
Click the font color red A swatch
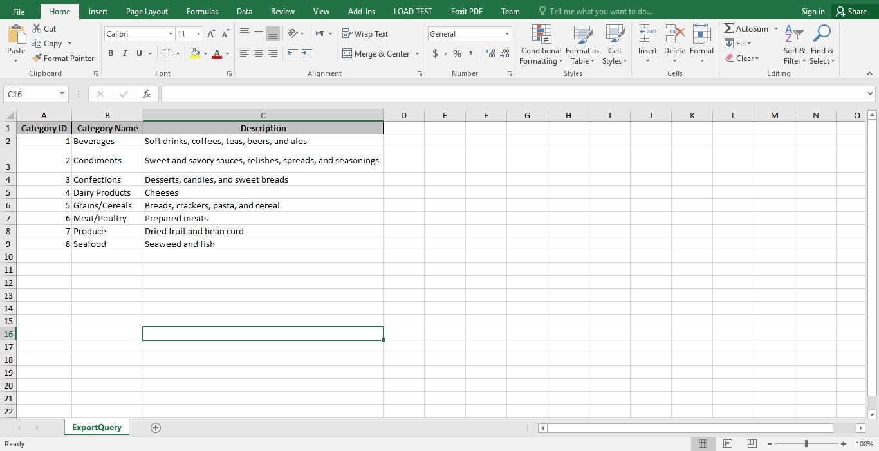(217, 53)
